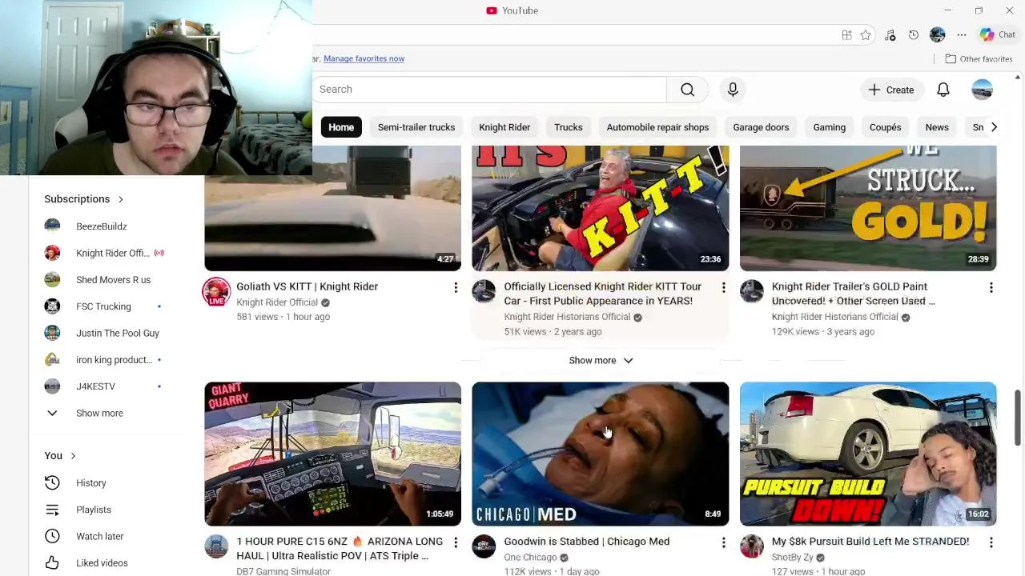
Task: Play Goodwin is Stabbed Chicago Med thumbnail
Action: click(x=601, y=454)
